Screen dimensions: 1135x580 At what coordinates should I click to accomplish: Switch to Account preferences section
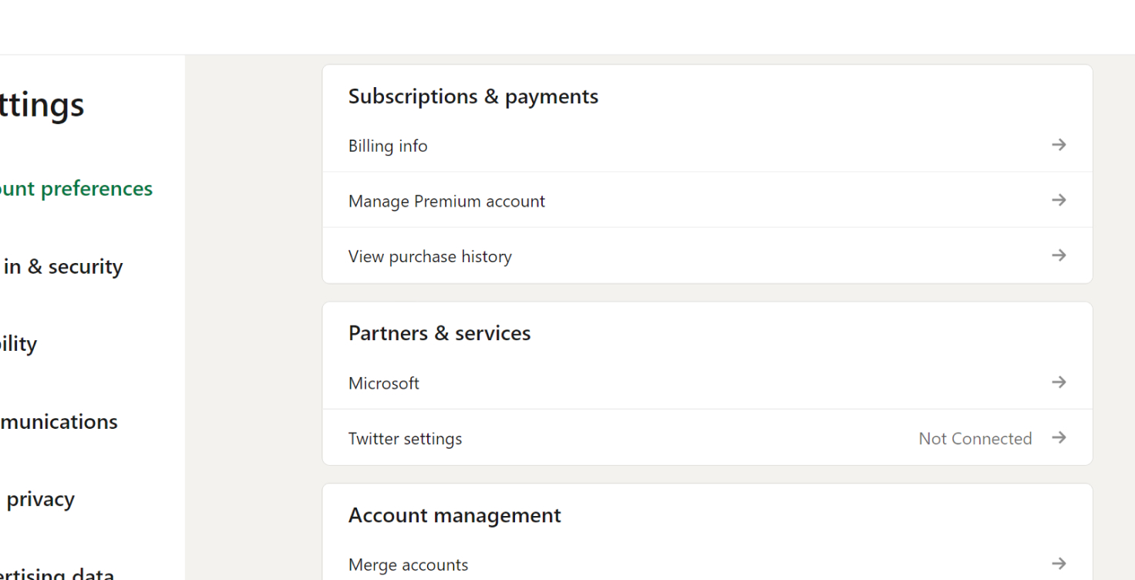76,189
